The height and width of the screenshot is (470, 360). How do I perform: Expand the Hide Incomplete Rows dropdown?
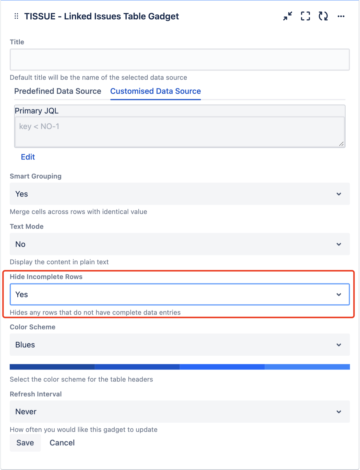click(x=179, y=294)
